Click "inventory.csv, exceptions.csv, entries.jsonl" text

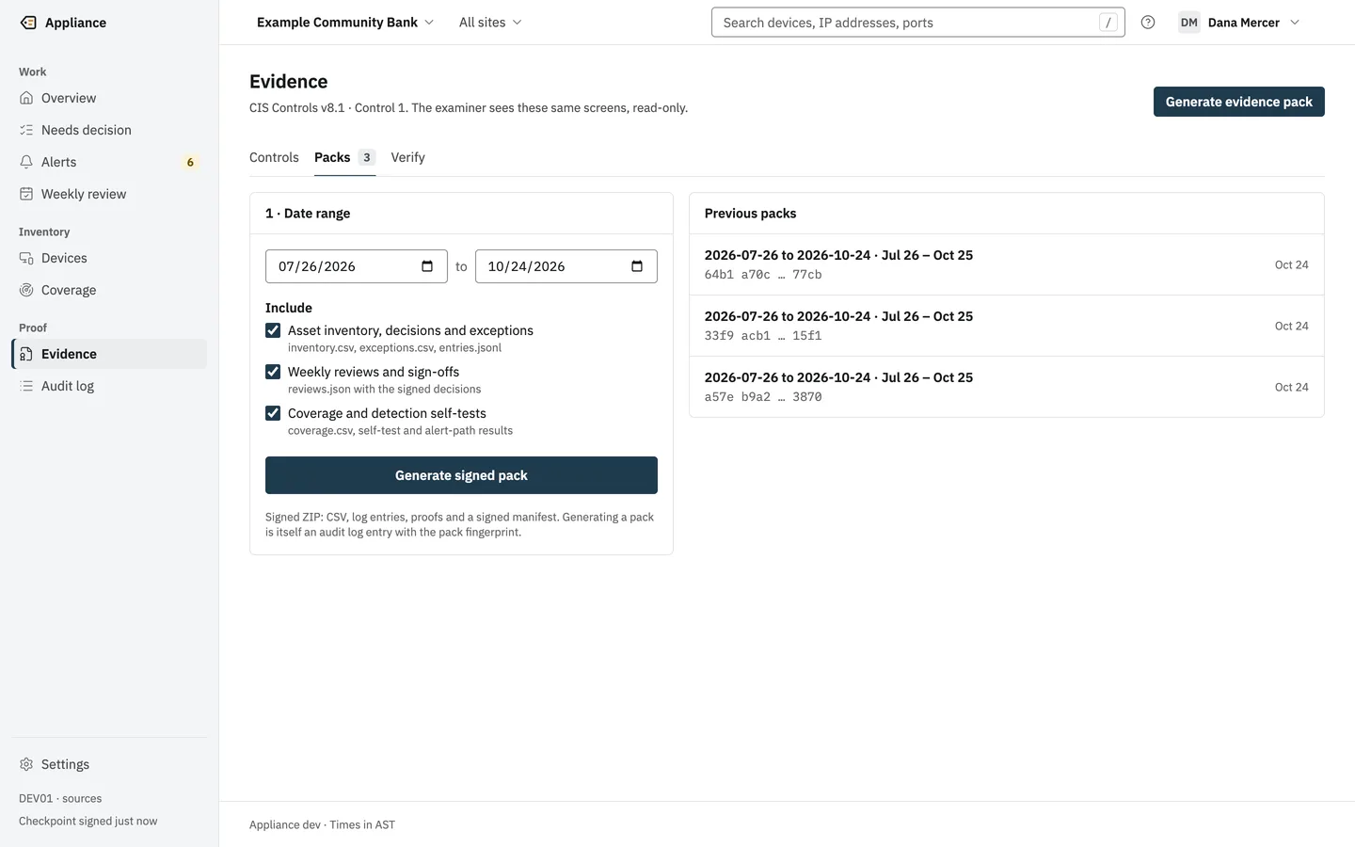point(394,347)
